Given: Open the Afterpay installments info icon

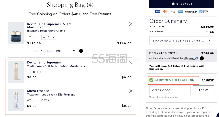Looking at the screenshot, I should [202, 58].
